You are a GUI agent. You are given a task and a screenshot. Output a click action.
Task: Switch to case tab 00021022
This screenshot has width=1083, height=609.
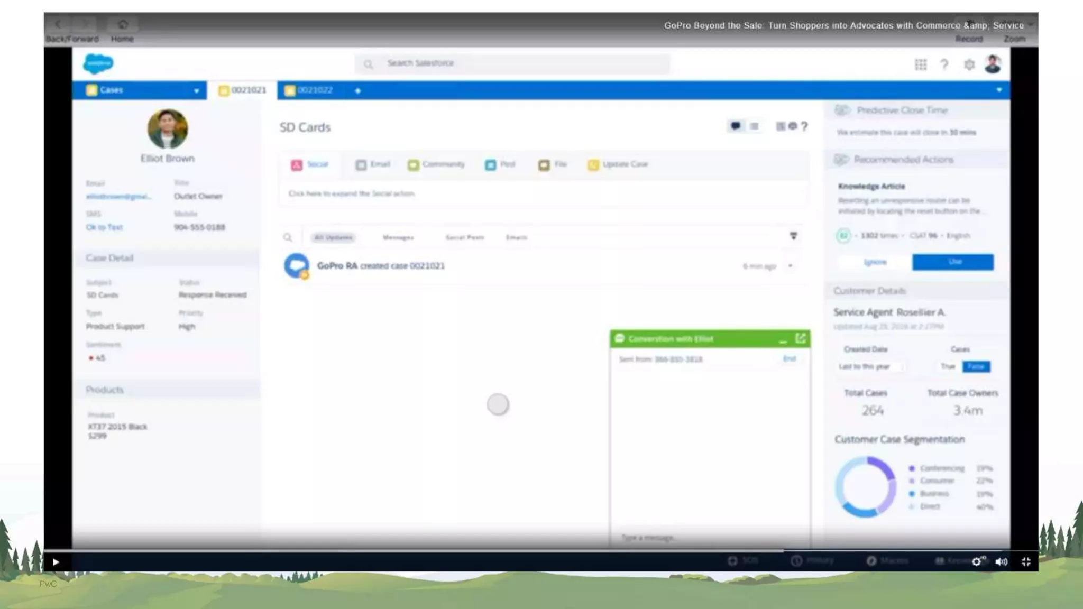(315, 90)
